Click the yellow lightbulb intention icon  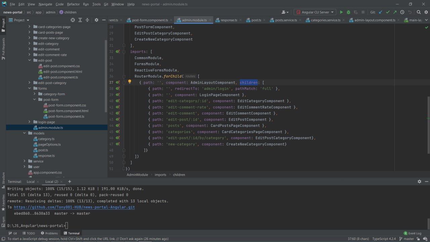click(x=129, y=82)
